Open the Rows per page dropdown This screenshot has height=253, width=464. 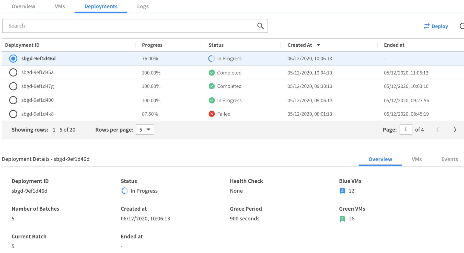click(145, 130)
